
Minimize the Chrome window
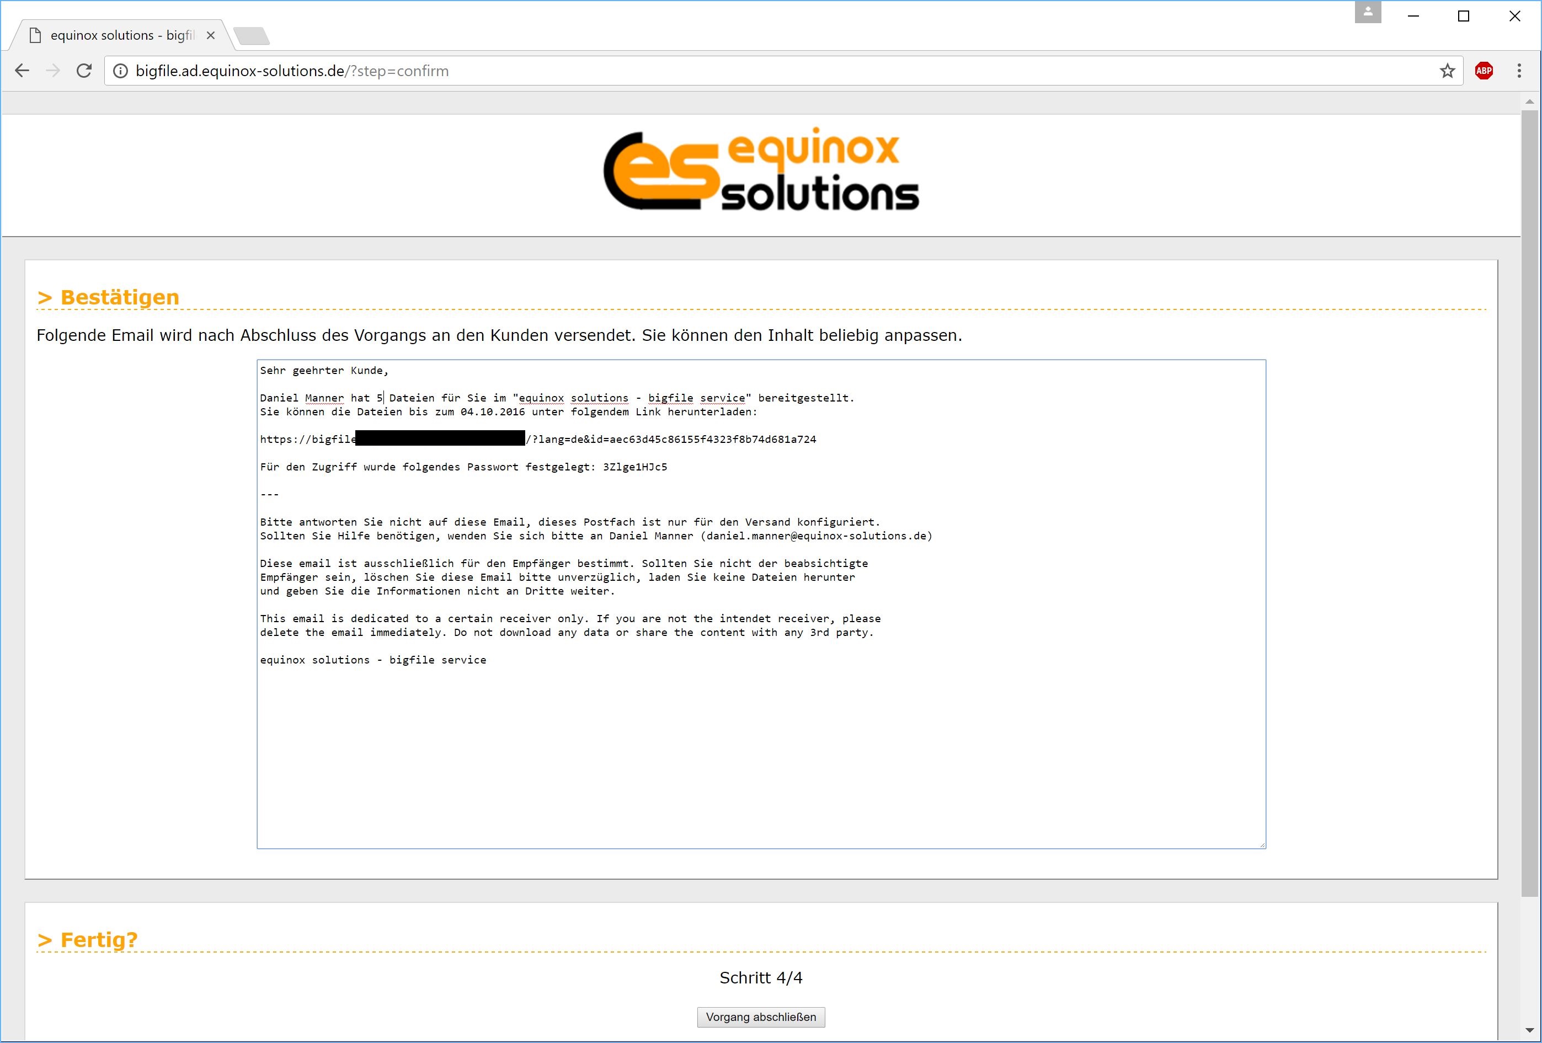tap(1413, 16)
